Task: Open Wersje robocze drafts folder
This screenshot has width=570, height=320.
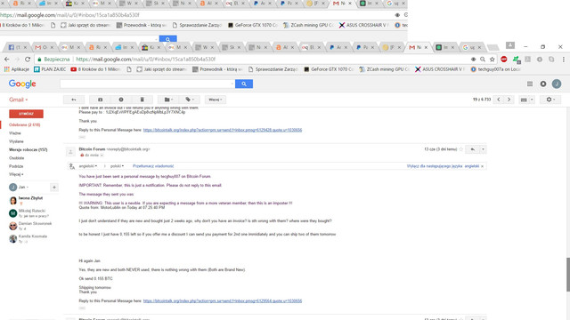Action: coord(28,149)
